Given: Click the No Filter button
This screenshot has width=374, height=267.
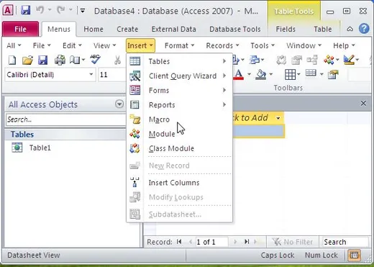Looking at the screenshot, I should (293, 242).
